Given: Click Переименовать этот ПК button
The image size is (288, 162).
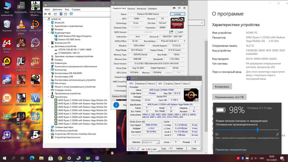Looking at the screenshot, I should (230, 97).
